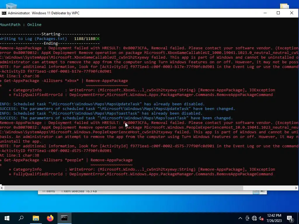The width and height of the screenshot is (299, 224).
Task: Click the Recycle Bin desktop icon
Action: [x=11, y=6]
